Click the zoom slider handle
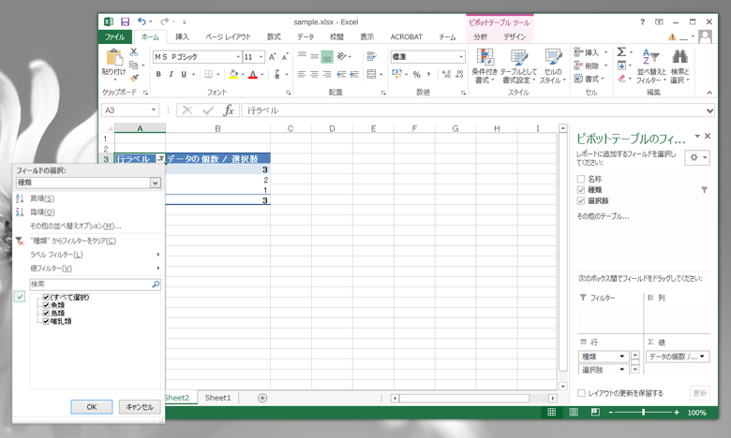Screen dimensions: 731x438 pyautogui.click(x=643, y=413)
